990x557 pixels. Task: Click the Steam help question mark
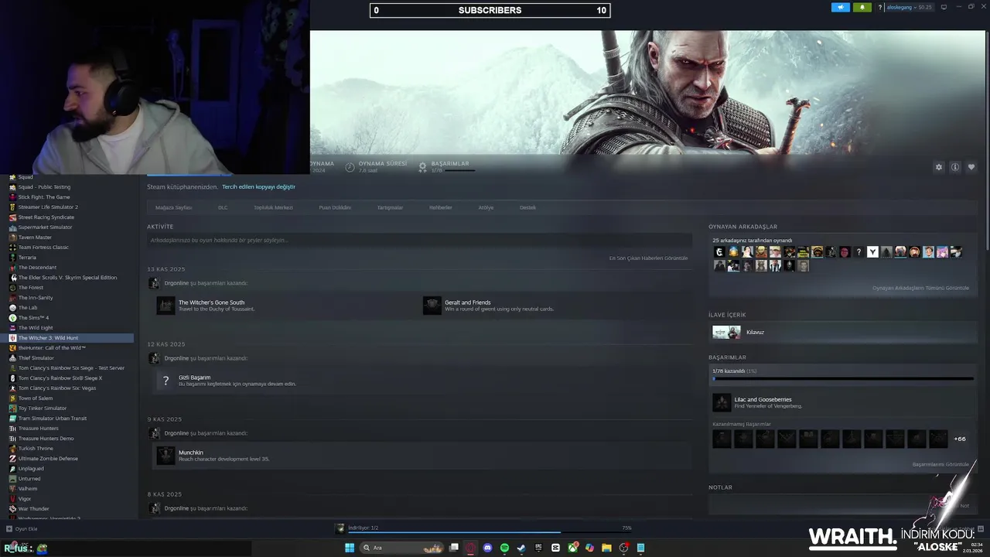click(879, 7)
